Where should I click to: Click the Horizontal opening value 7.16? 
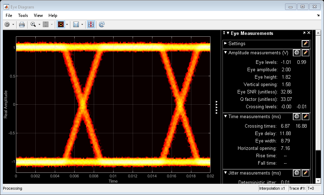[x=285, y=148]
